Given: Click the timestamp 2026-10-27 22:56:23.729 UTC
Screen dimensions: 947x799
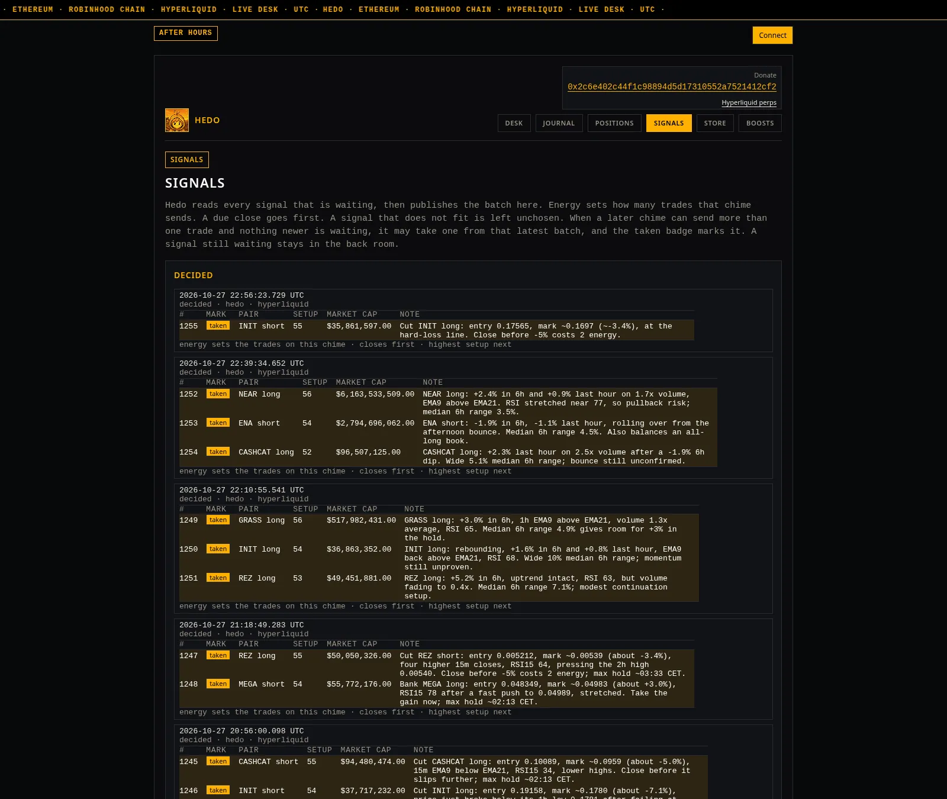Looking at the screenshot, I should click(x=241, y=295).
